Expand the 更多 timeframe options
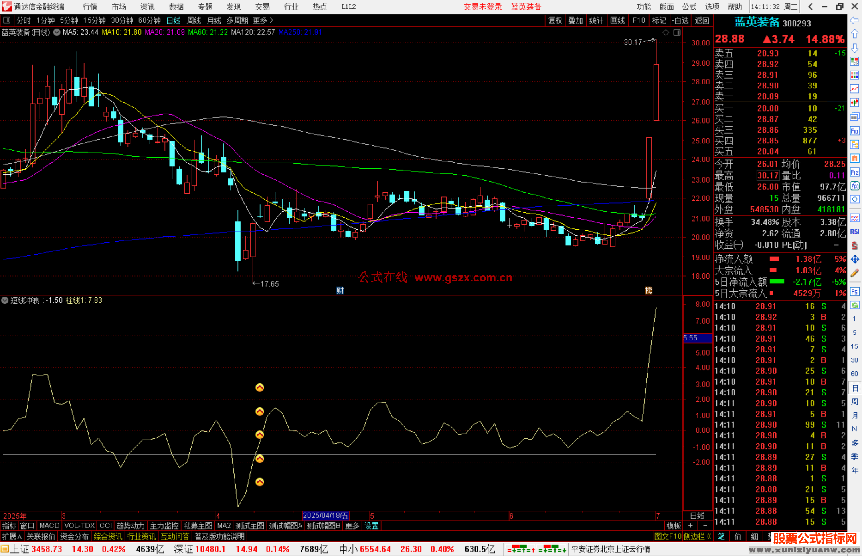Screen dimensions: 862x556 (x=263, y=20)
